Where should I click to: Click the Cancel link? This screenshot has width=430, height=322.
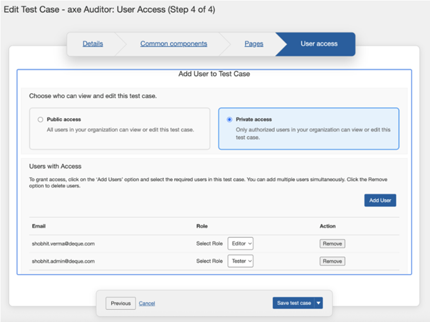pos(147,303)
